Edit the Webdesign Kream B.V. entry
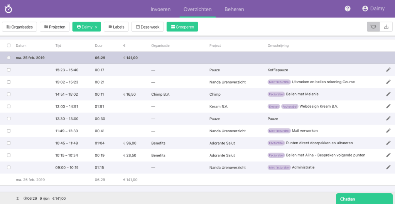 tap(388, 106)
